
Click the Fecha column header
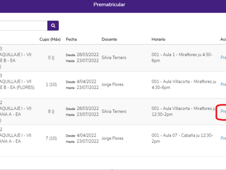(x=71, y=40)
